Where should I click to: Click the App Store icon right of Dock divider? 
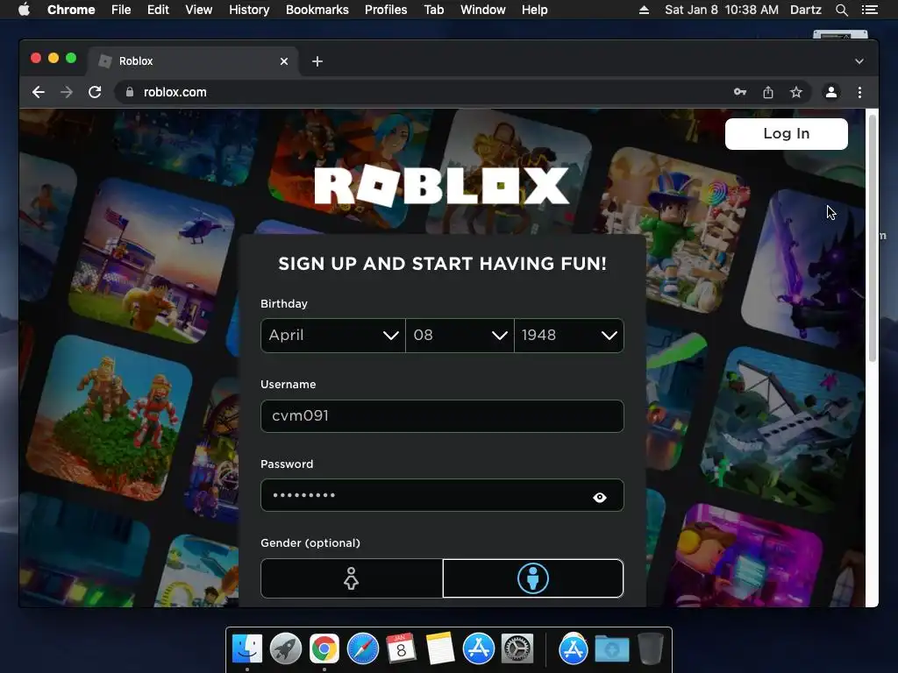574,649
